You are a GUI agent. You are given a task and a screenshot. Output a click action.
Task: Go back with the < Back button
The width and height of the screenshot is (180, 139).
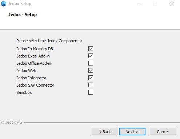[105, 132]
